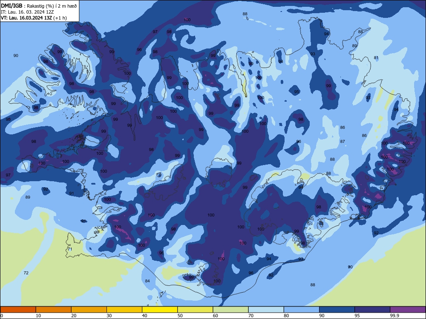Click the golden 30–40 legend swatch
Image resolution: width=426 pixels, height=319 pixels.
124,310
